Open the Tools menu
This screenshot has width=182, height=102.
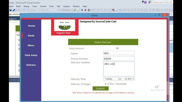tap(51, 6)
